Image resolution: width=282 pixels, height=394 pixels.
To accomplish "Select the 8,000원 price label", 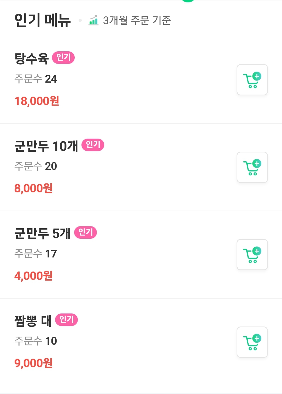I will (x=33, y=188).
